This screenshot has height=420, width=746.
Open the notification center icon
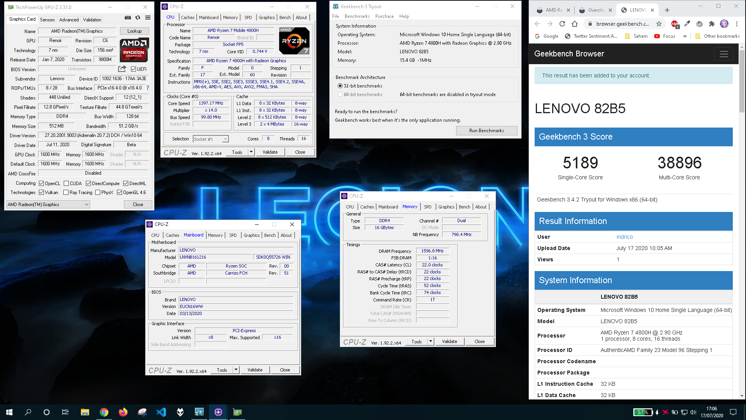733,412
